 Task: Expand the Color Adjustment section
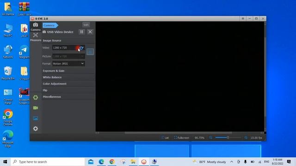tap(68, 84)
